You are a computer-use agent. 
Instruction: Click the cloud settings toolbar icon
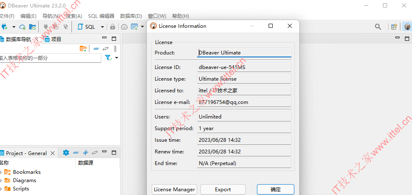click(22, 27)
